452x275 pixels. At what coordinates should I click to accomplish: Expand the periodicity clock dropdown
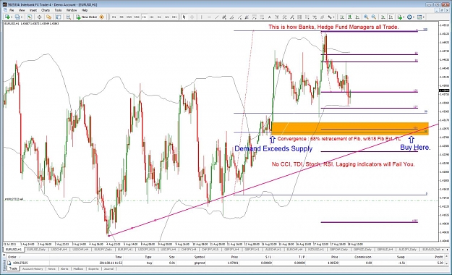(414, 17)
